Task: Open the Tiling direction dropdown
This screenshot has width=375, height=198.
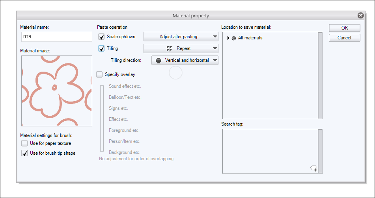Action: 185,61
